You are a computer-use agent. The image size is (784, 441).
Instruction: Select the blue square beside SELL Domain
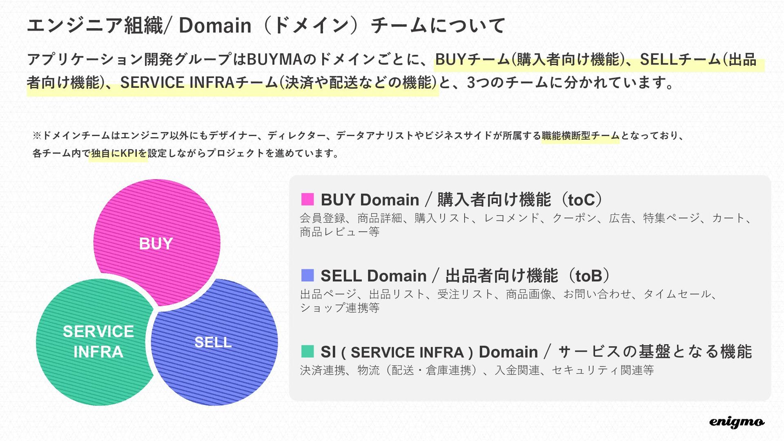point(307,275)
